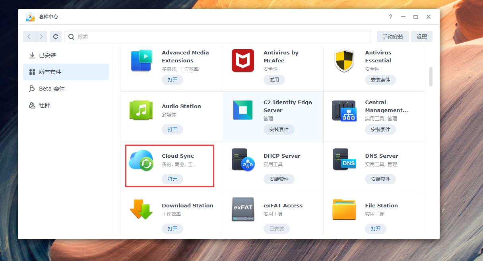
Task: Open File Station with 打开 button
Action: [376, 228]
